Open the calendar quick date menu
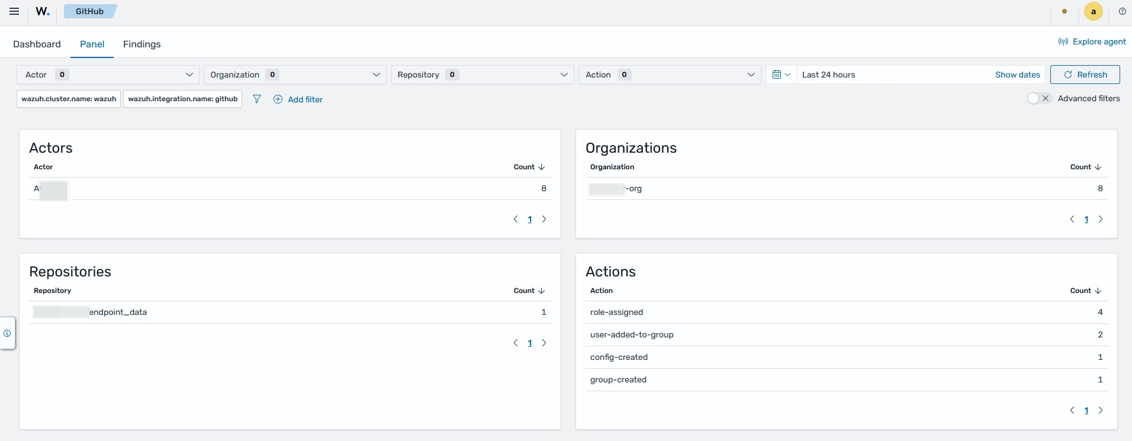Image resolution: width=1132 pixels, height=441 pixels. (x=782, y=75)
